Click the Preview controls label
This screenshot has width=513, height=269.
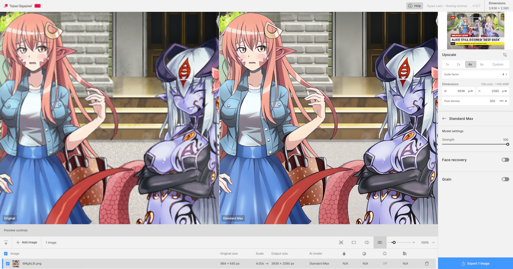coord(16,230)
